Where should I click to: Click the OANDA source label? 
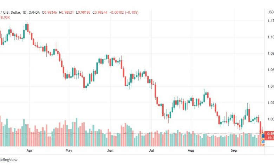pos(34,12)
